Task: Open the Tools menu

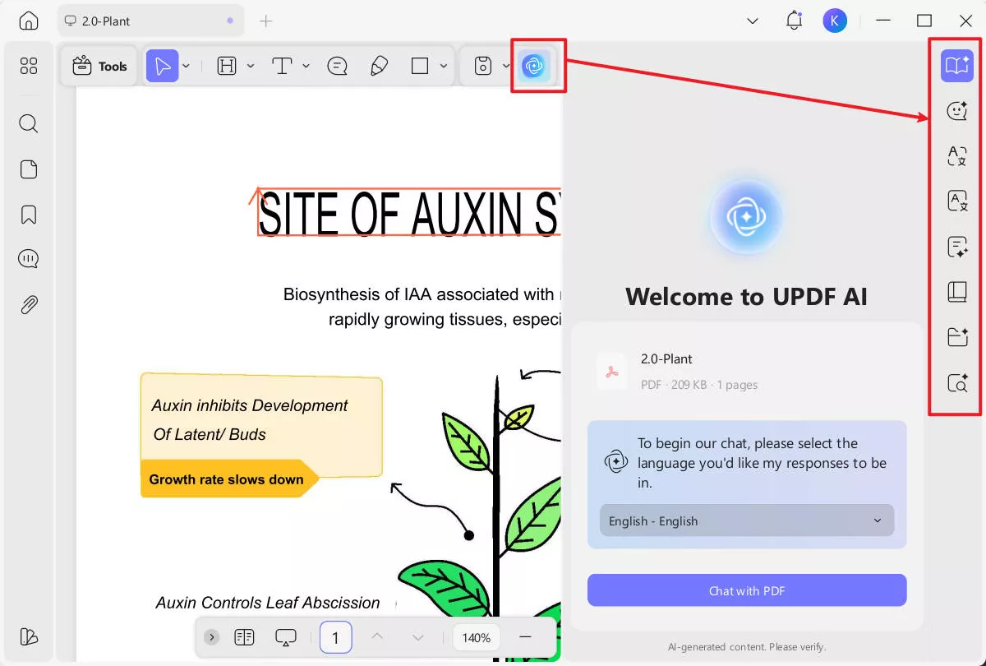Action: [99, 66]
